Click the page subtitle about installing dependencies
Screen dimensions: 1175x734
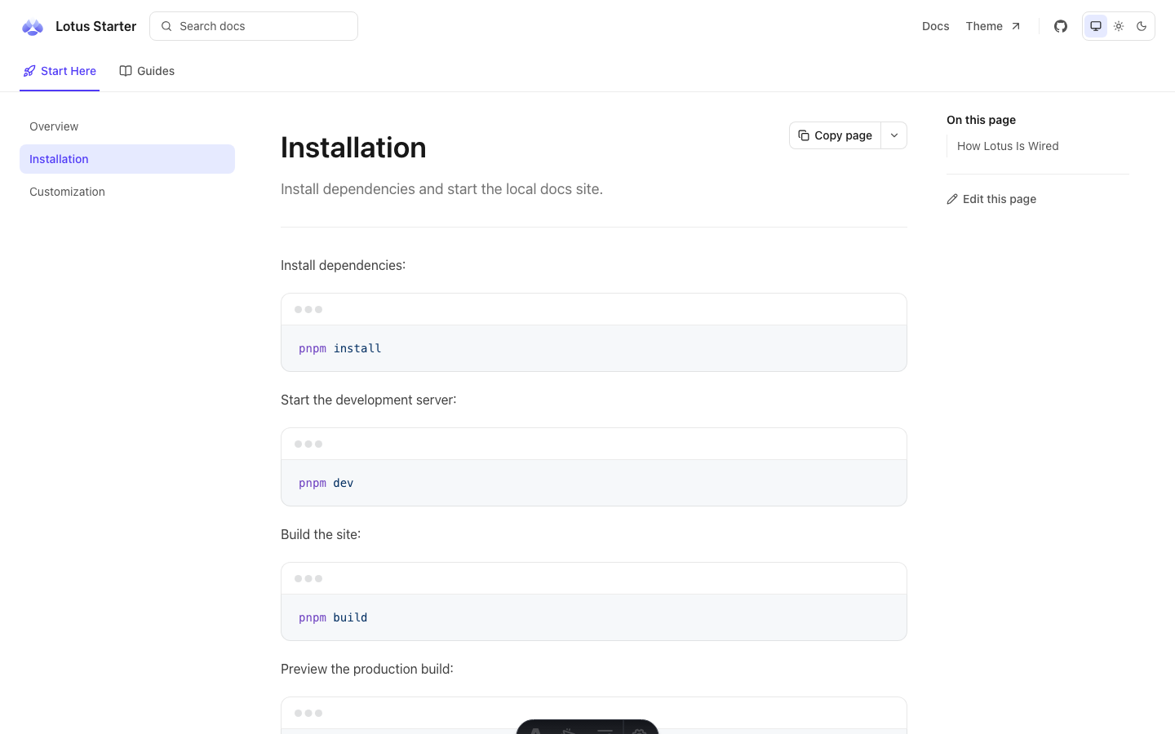441,189
